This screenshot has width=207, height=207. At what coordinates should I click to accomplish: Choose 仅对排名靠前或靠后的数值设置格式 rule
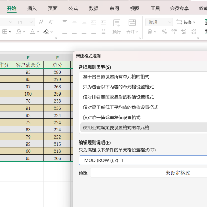(x=118, y=97)
